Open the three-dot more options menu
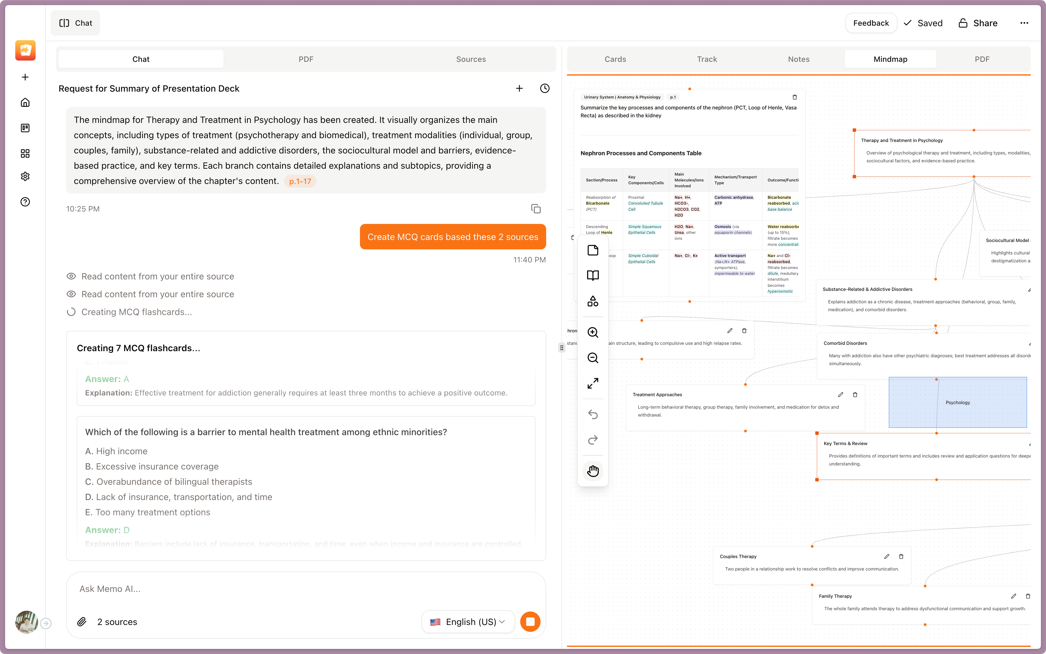The height and width of the screenshot is (654, 1046). pos(1024,23)
